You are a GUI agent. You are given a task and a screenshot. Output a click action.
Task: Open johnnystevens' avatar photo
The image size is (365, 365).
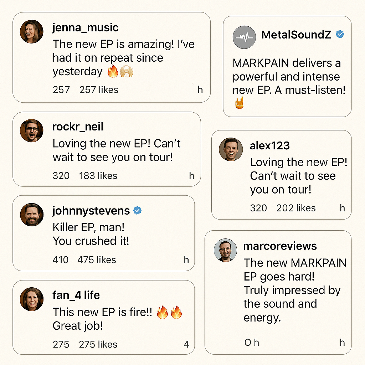pyautogui.click(x=32, y=215)
